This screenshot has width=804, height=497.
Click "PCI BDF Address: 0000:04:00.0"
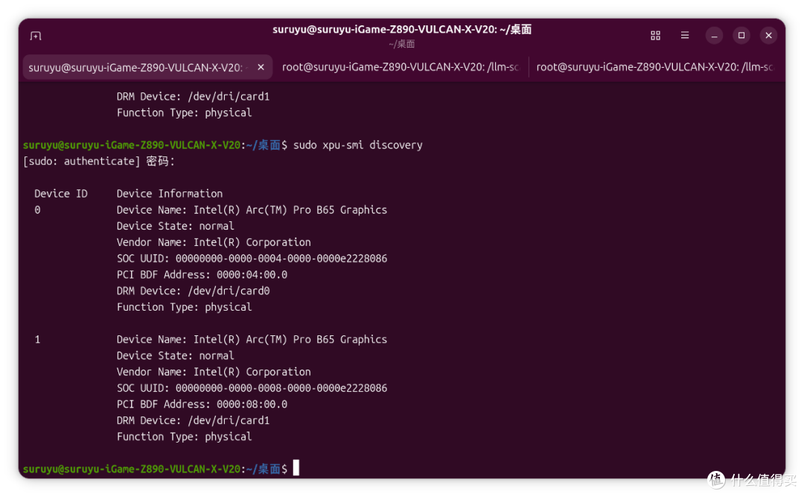click(202, 275)
